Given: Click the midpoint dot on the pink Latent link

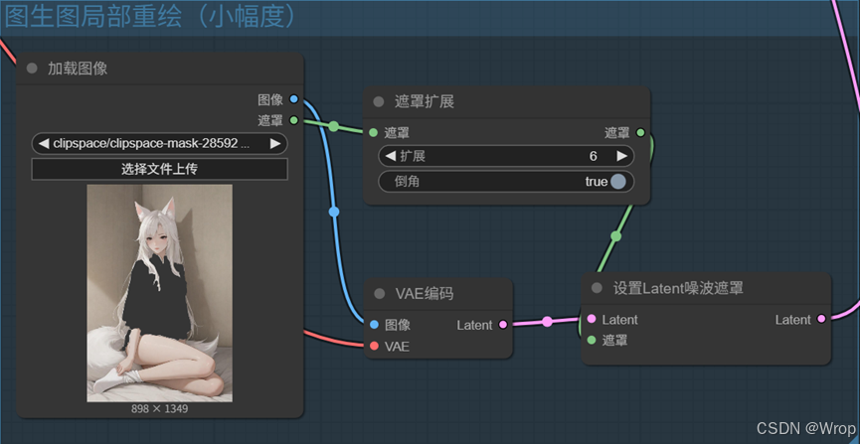Looking at the screenshot, I should (x=547, y=321).
